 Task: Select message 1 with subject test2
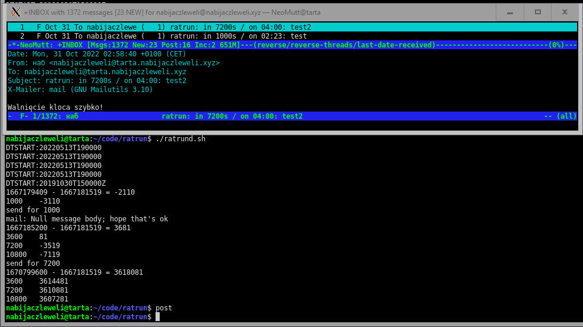click(166, 27)
